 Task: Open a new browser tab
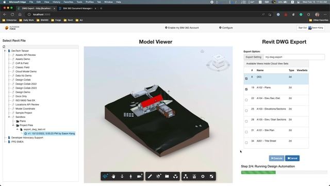(101, 8)
